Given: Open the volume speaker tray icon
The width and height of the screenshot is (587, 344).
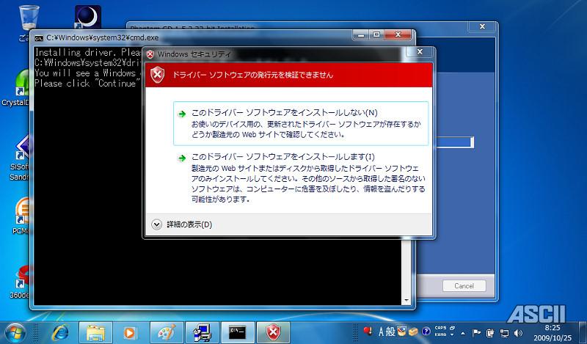Looking at the screenshot, I should pyautogui.click(x=519, y=333).
